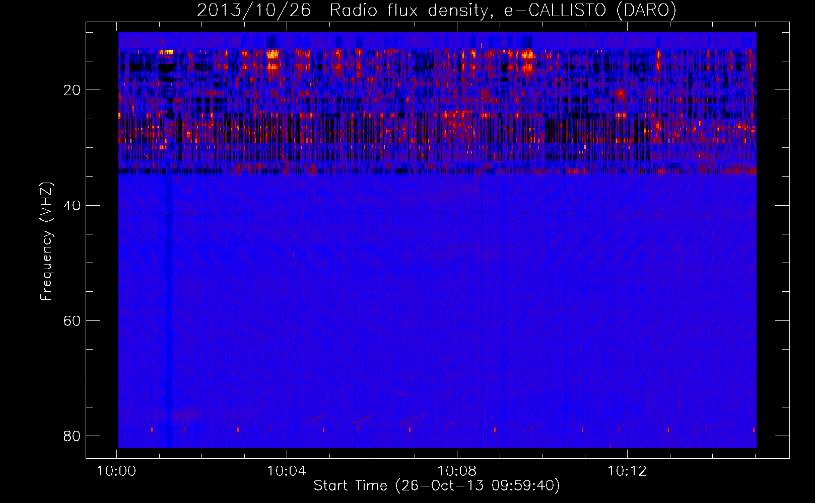This screenshot has height=503, width=815.
Task: Click the "10:08" time tick label
Action: pyautogui.click(x=457, y=471)
